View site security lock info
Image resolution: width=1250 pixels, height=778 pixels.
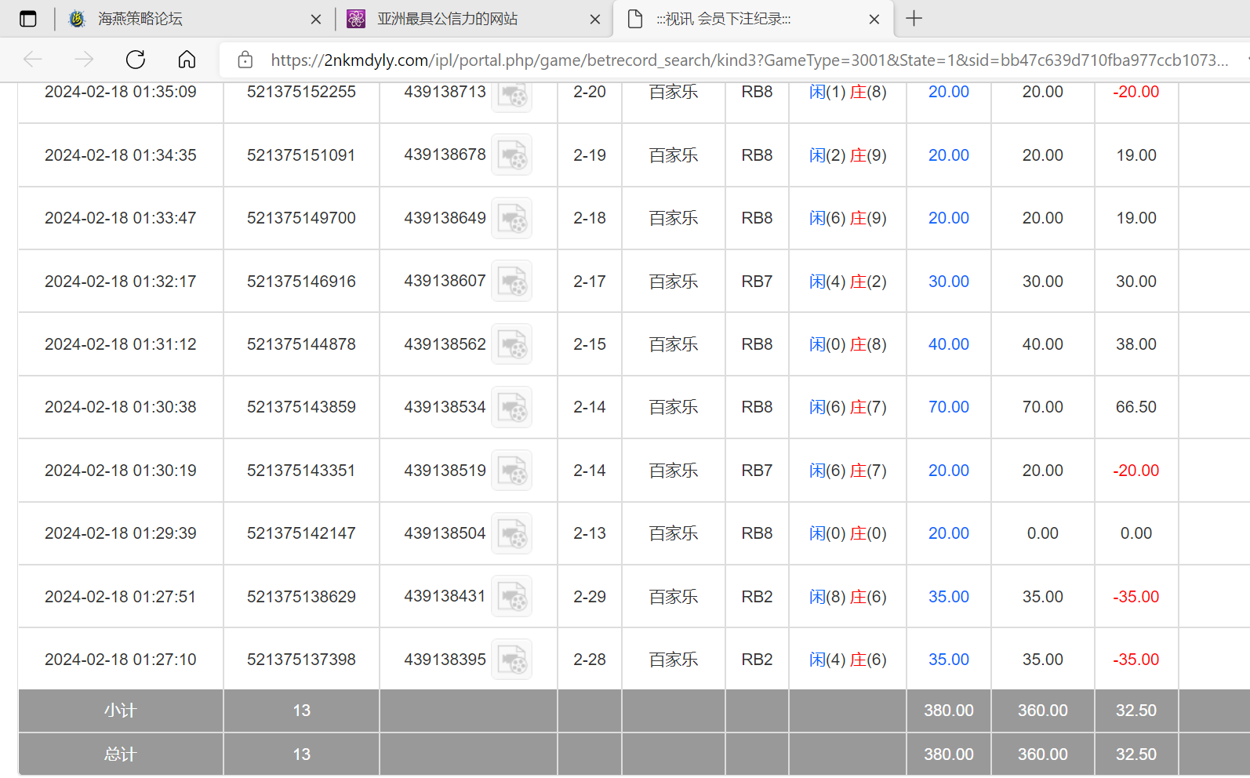(245, 60)
